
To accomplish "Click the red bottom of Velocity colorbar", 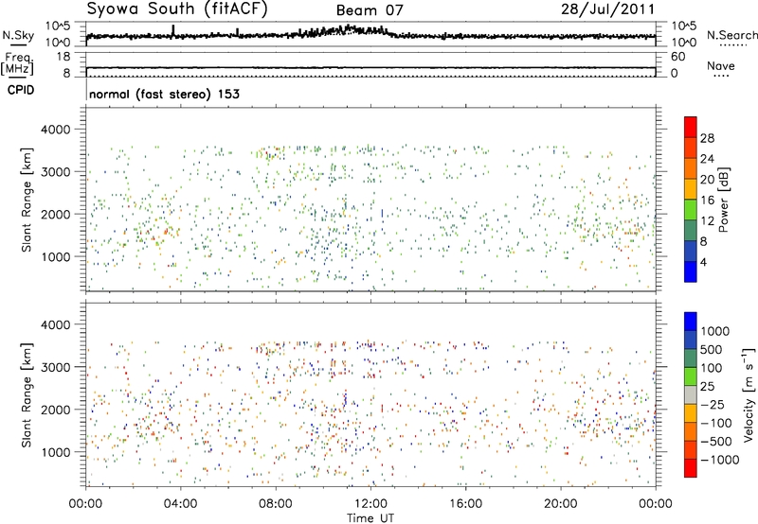I will [x=691, y=468].
